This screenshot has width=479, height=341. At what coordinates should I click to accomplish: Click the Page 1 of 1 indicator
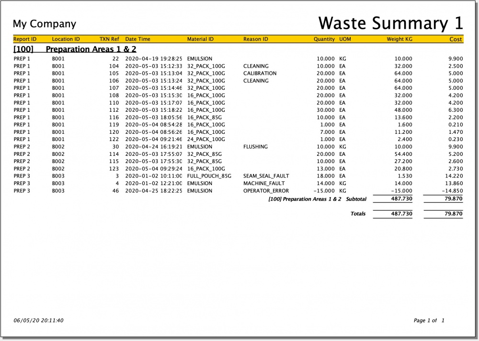tap(429, 320)
